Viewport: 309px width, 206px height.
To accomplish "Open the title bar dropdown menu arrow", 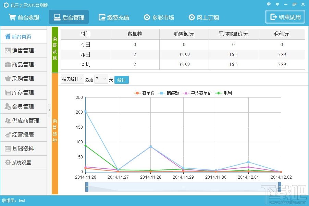I will pos(277,4).
